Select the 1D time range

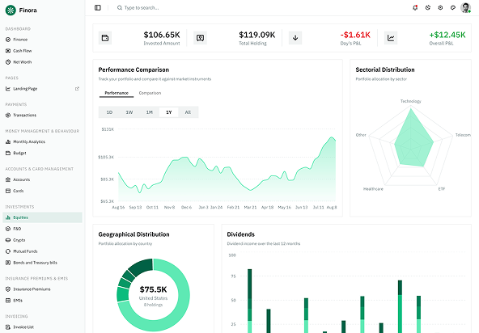(x=109, y=112)
